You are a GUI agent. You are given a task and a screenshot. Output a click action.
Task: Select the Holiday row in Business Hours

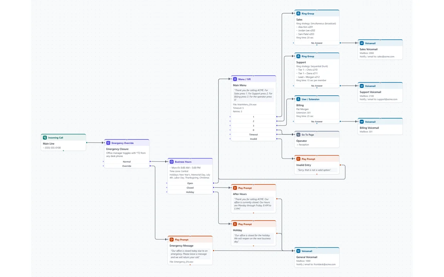point(190,192)
